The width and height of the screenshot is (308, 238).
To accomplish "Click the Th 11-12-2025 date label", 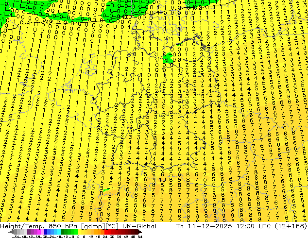I will pyautogui.click(x=204, y=226).
